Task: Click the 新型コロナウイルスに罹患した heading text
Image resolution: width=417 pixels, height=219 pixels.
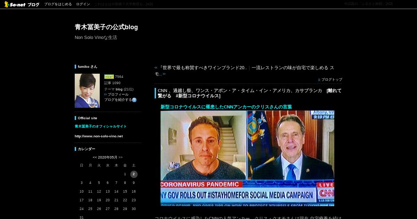Action: point(226,107)
